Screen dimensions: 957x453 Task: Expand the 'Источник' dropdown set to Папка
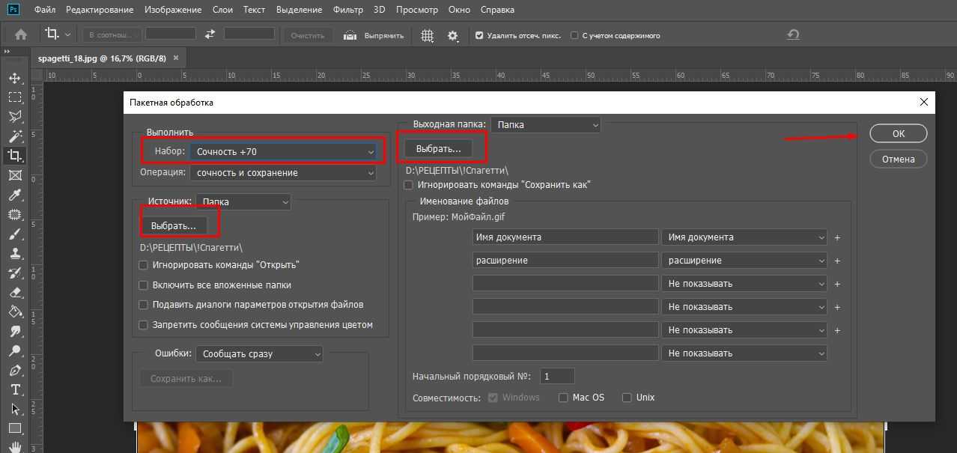point(243,201)
